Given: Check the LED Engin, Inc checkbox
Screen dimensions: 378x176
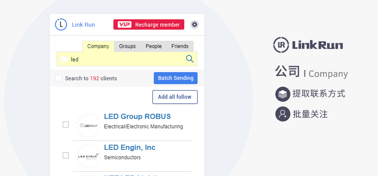Looking at the screenshot, I should pyautogui.click(x=66, y=155).
